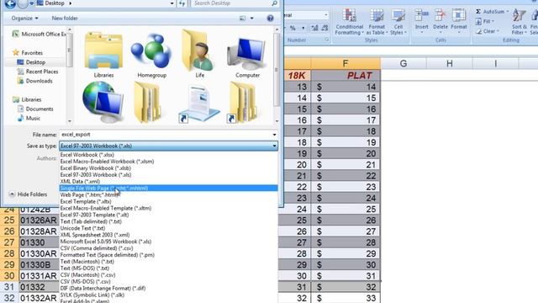Expand the view options arrow in Save dialog
The width and height of the screenshot is (538, 303).
pyautogui.click(x=252, y=19)
